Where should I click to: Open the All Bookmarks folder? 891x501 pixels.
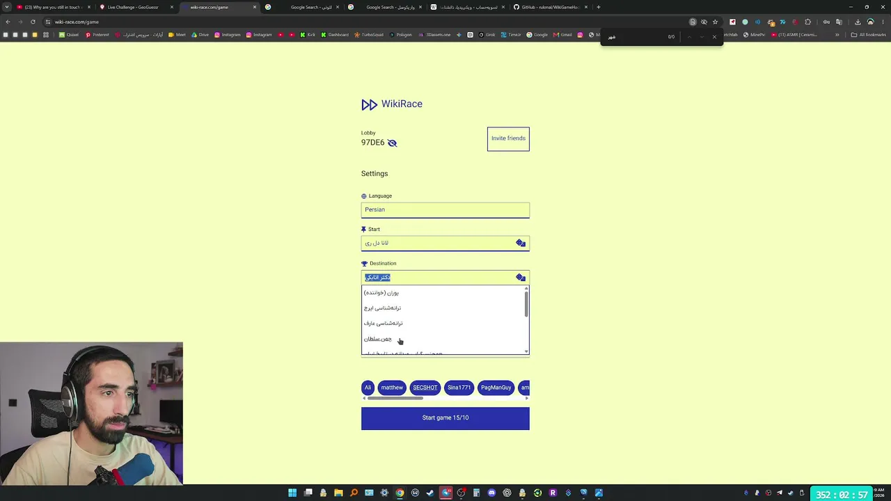[869, 35]
